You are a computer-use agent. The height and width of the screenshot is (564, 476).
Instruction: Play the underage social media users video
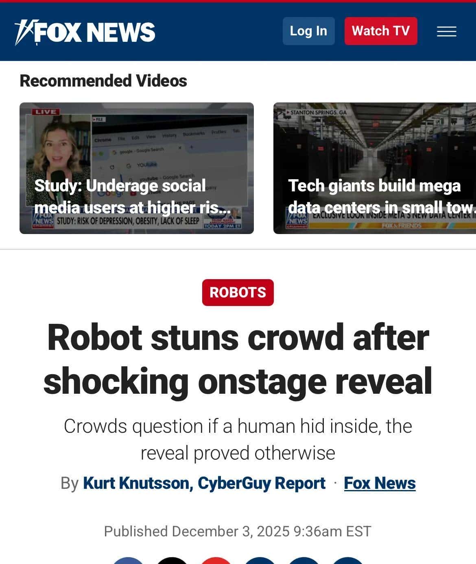pyautogui.click(x=137, y=168)
